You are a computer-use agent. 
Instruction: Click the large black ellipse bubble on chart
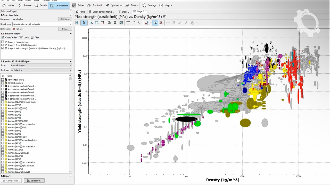[x=186, y=119]
